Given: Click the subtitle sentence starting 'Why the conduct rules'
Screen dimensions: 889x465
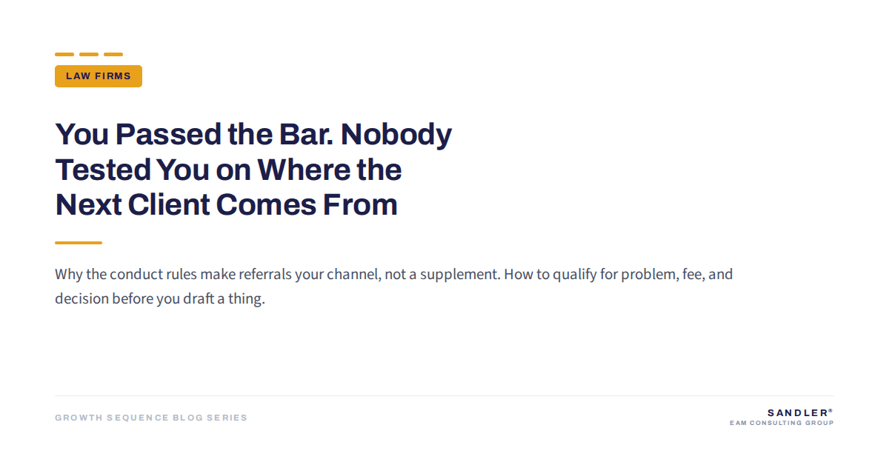Looking at the screenshot, I should 279,275.
